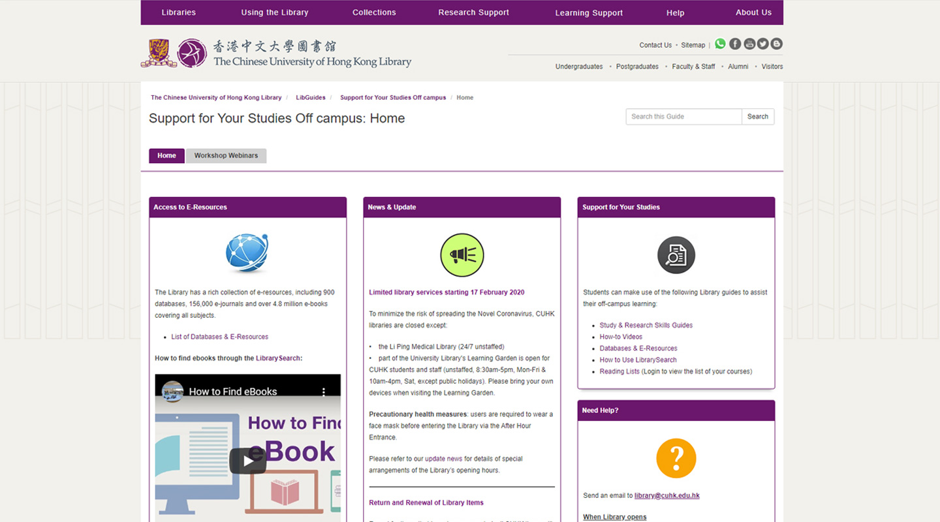Open the library's Twitter icon
This screenshot has height=522, width=940.
(x=762, y=44)
